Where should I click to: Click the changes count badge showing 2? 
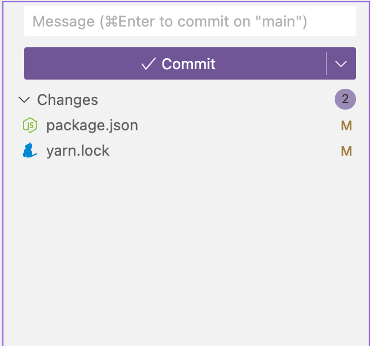coord(345,99)
